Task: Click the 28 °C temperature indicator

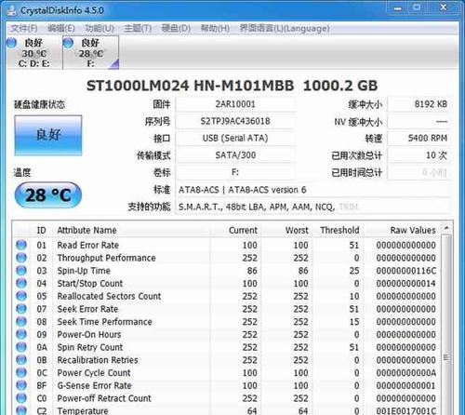Action: 48,195
